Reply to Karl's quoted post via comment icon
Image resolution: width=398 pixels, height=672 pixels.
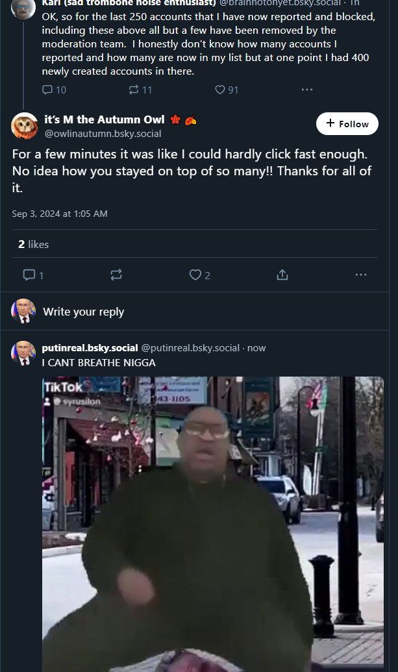point(47,90)
